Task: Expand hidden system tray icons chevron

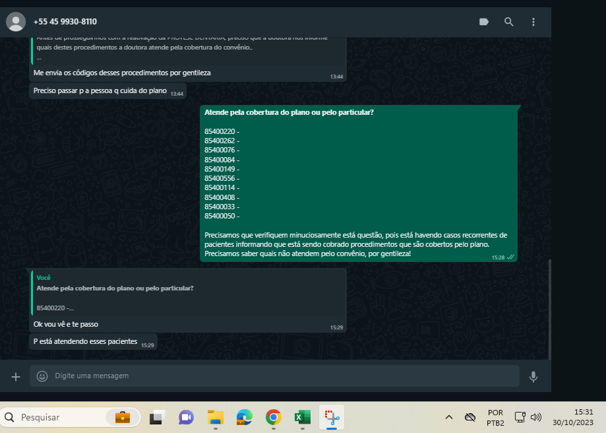Action: coord(449,417)
